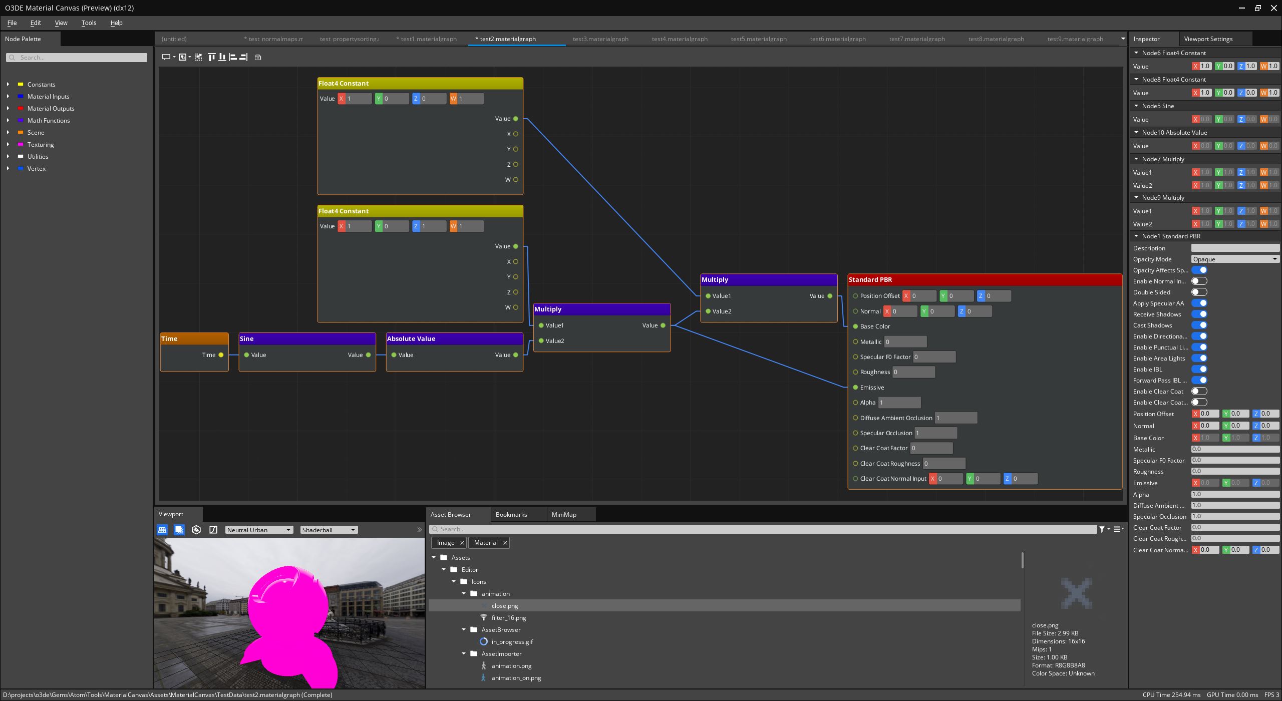This screenshot has height=701, width=1282.
Task: Remove the Image filter tag
Action: tap(462, 543)
